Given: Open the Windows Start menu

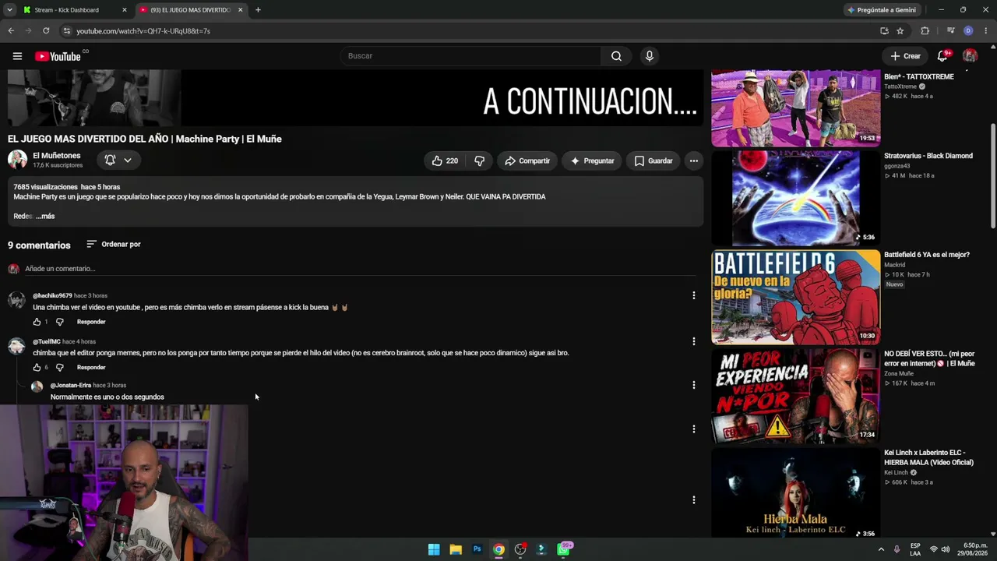Looking at the screenshot, I should [x=434, y=549].
